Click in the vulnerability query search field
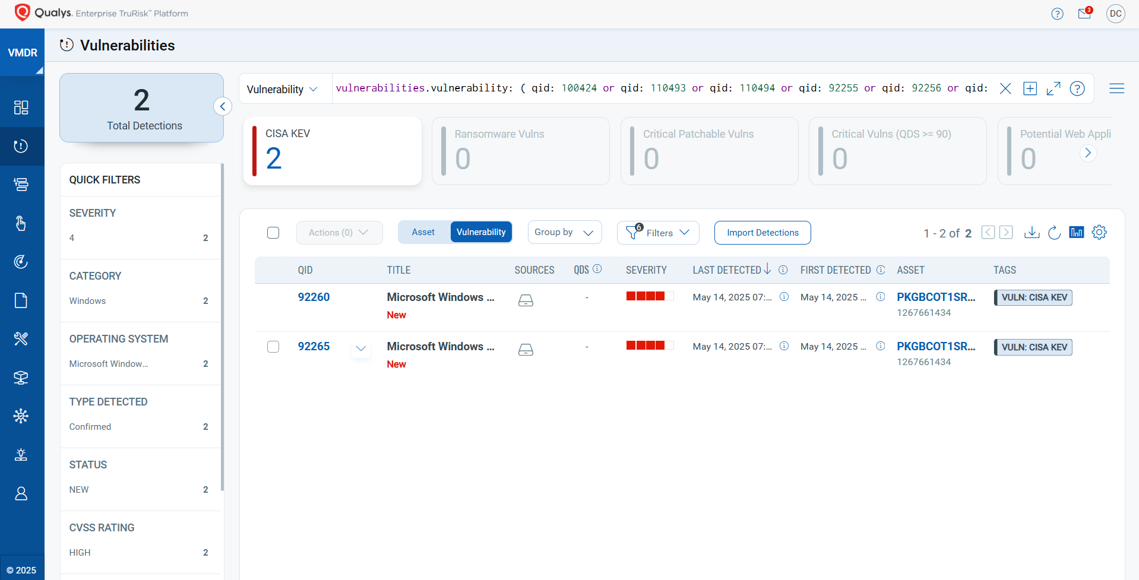1139x580 pixels. 662,88
